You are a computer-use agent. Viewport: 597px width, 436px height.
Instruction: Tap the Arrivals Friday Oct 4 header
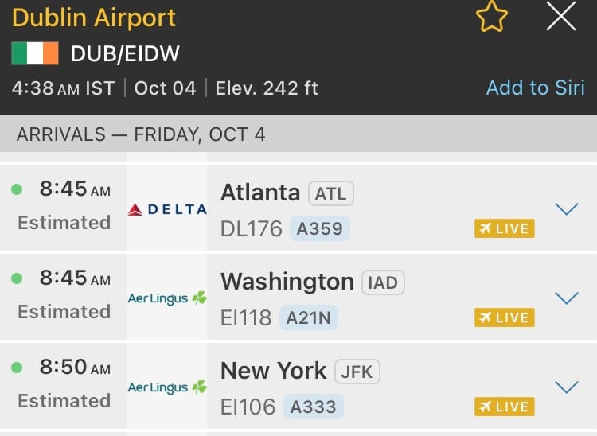pos(141,134)
